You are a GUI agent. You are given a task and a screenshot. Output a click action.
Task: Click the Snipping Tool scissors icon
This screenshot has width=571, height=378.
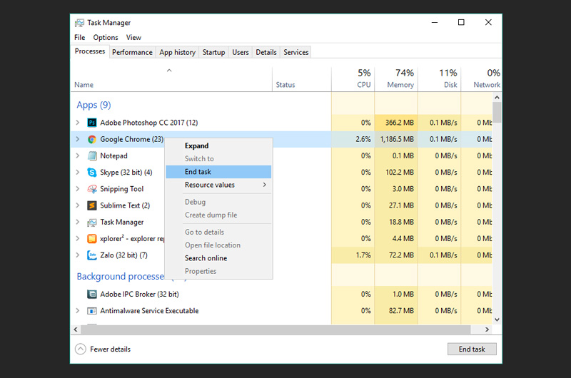(x=92, y=189)
